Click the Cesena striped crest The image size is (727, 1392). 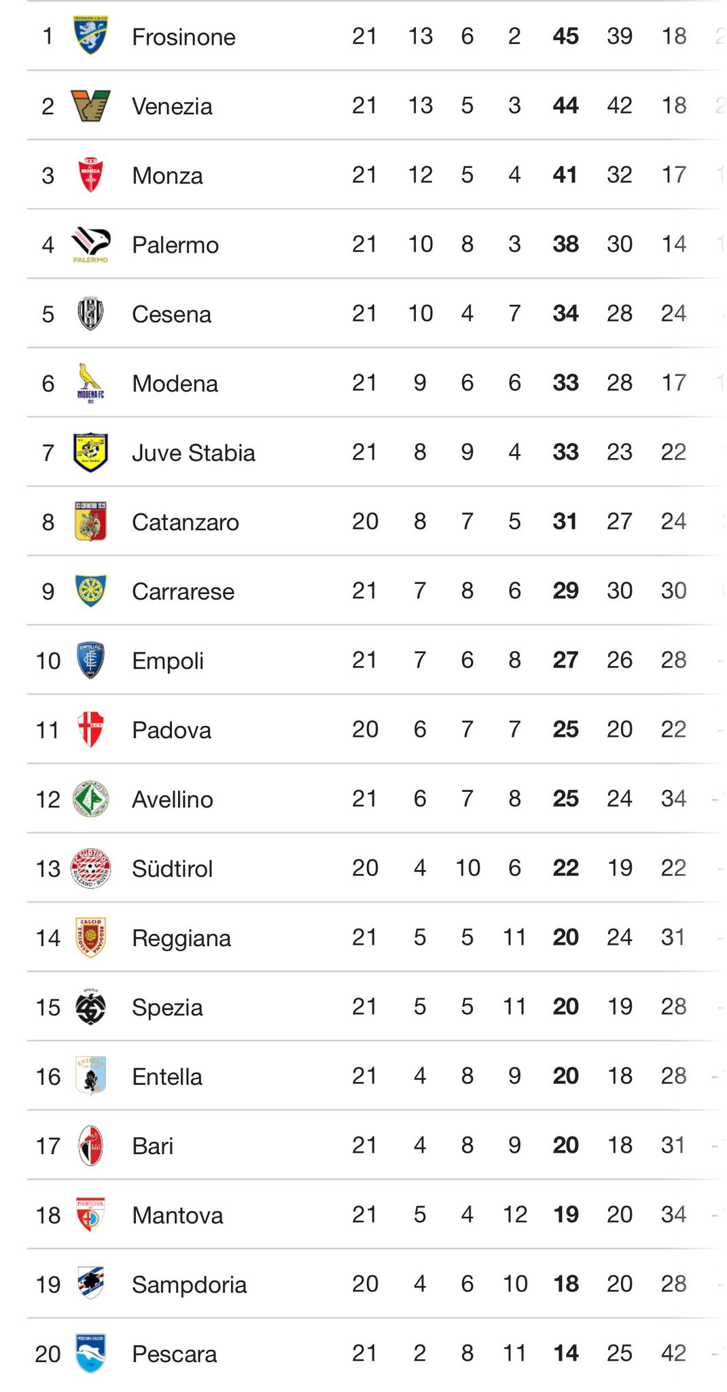pyautogui.click(x=90, y=313)
